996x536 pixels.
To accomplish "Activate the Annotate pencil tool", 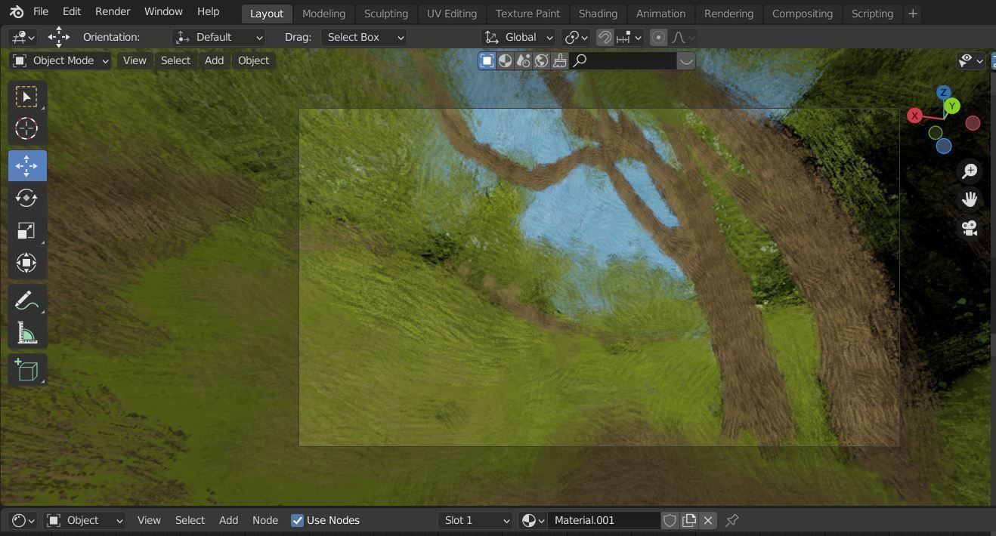I will coord(26,300).
